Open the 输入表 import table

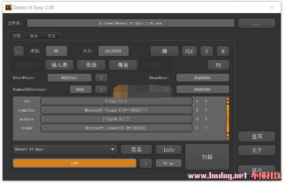(59, 65)
